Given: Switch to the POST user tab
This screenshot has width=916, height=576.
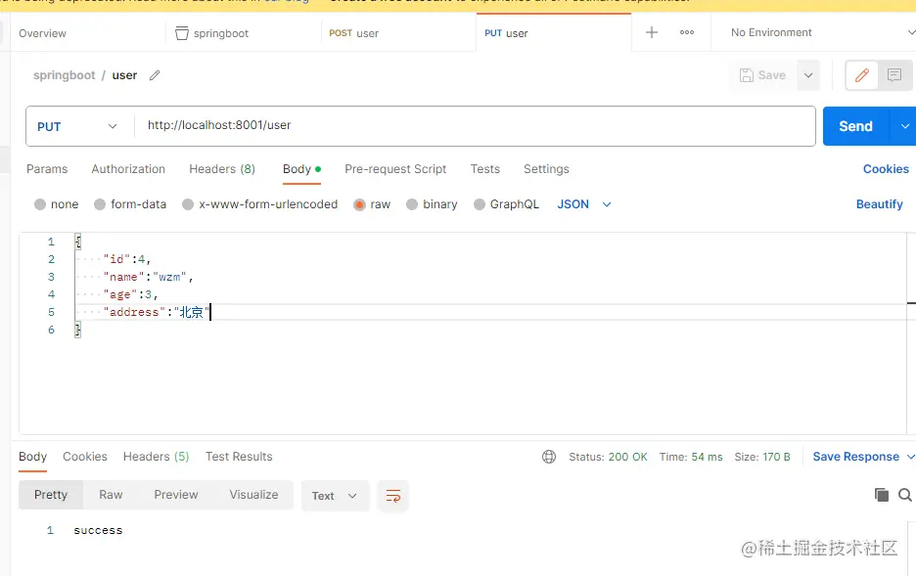Looking at the screenshot, I should (x=354, y=33).
